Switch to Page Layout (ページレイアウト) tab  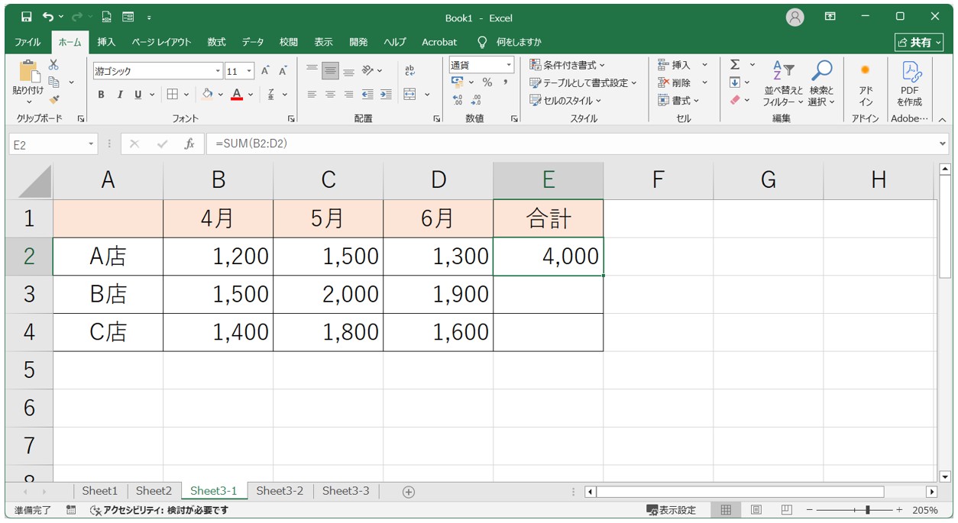click(x=161, y=42)
